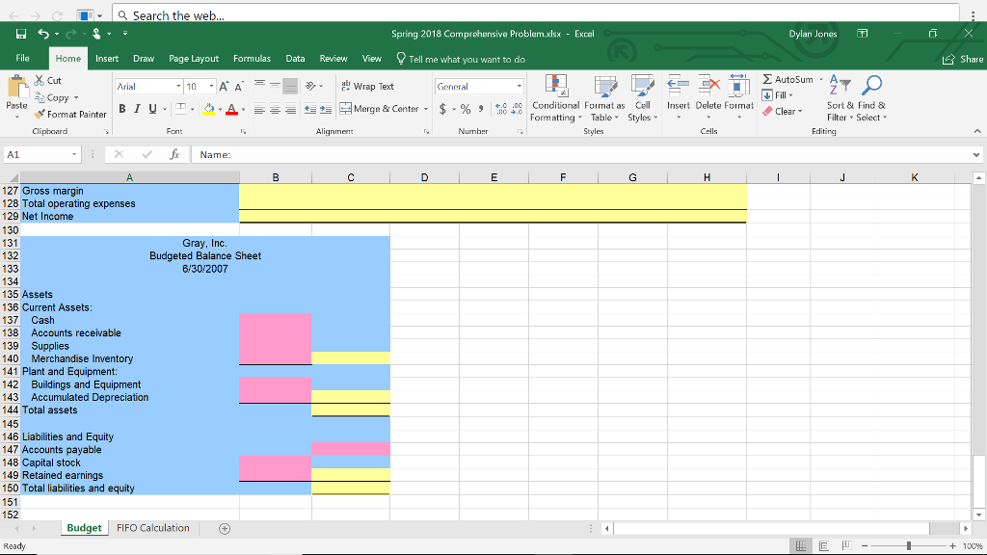Open Dylan Jones account name

pyautogui.click(x=813, y=34)
